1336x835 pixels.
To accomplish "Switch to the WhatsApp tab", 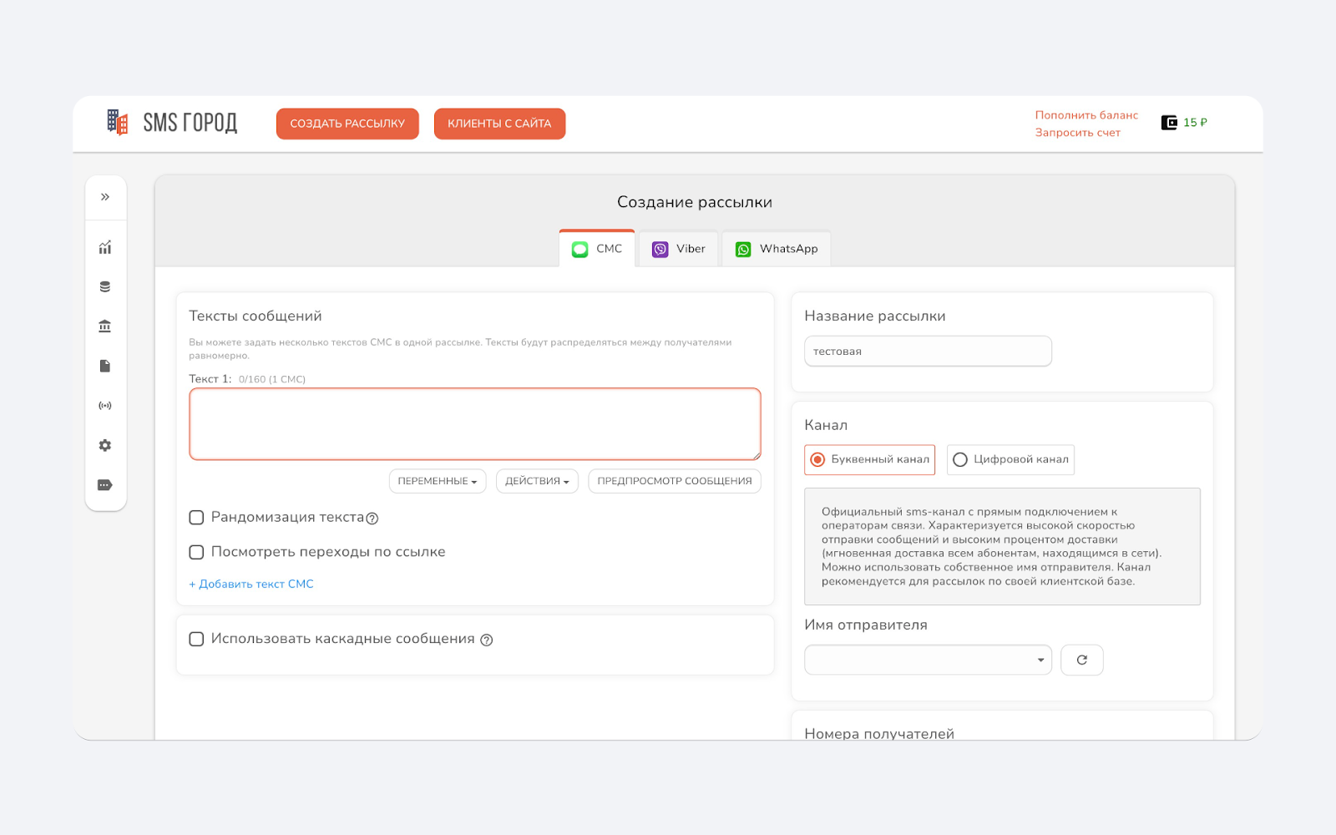I will (777, 249).
